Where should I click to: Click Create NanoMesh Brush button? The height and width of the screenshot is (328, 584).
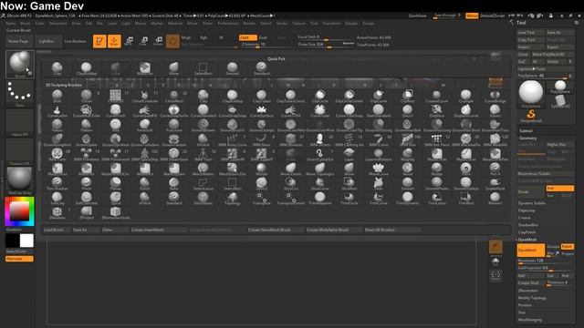[276, 230]
